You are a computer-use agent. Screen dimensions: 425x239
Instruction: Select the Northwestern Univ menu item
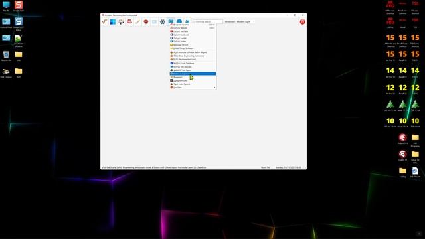click(193, 59)
